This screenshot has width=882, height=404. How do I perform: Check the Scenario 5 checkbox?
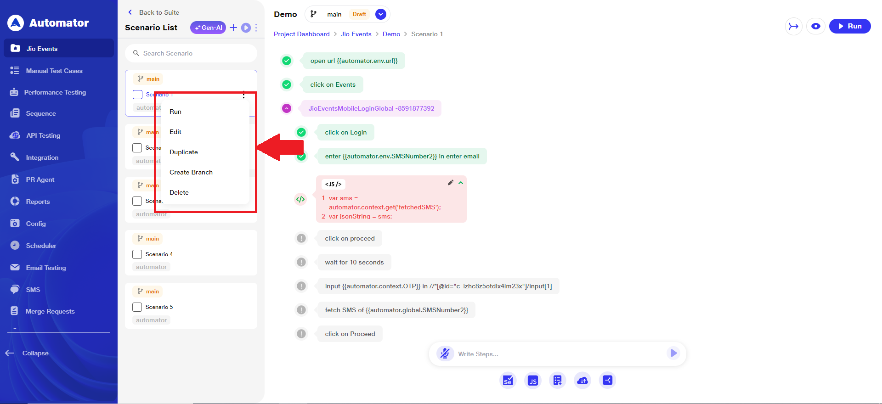[x=137, y=307]
